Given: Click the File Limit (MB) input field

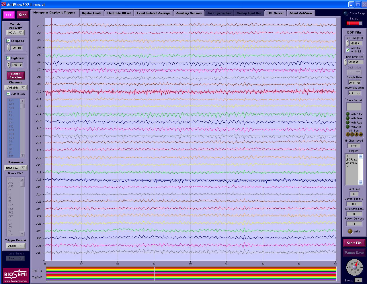Looking at the screenshot, I should [x=356, y=43].
